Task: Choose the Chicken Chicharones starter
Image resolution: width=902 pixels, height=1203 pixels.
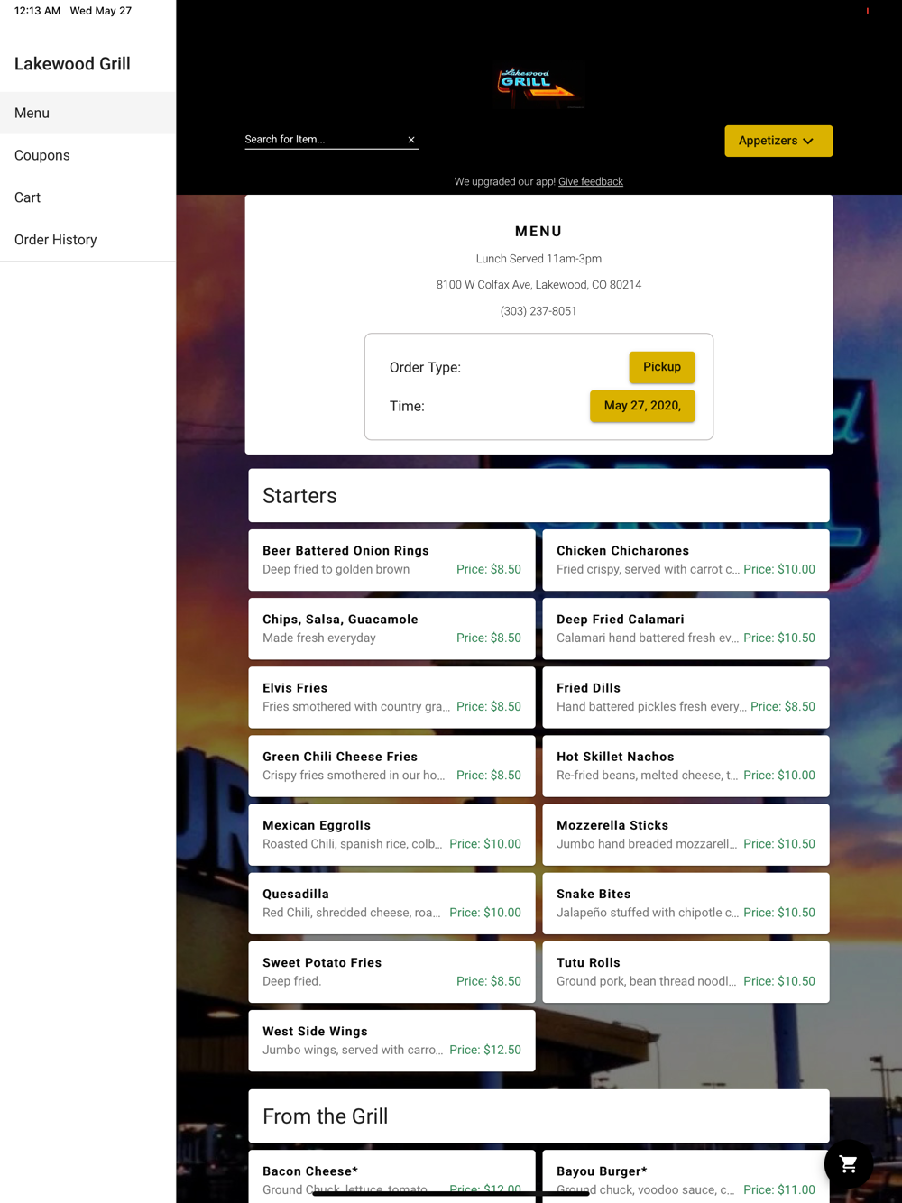Action: point(686,560)
